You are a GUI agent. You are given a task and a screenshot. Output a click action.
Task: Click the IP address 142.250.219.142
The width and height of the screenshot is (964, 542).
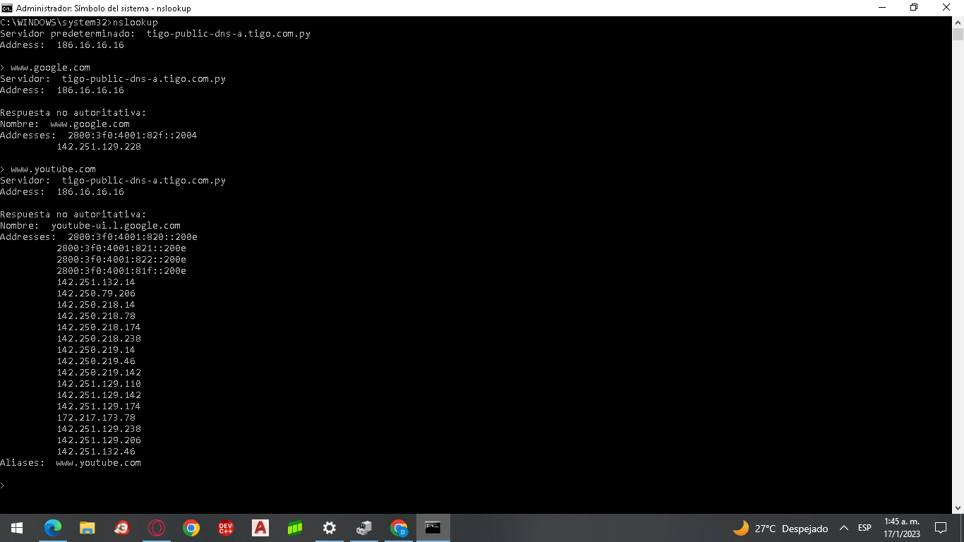[x=99, y=373]
